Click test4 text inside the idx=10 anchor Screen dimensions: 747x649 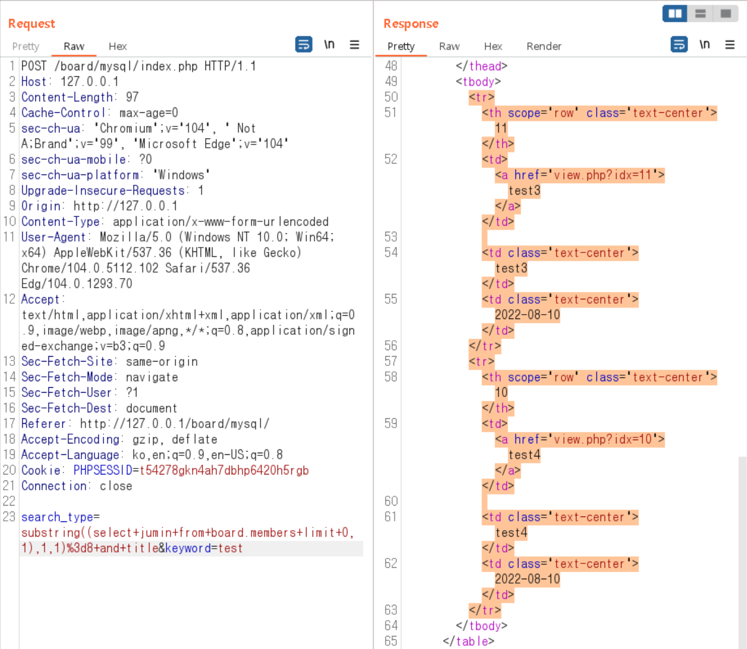point(525,455)
